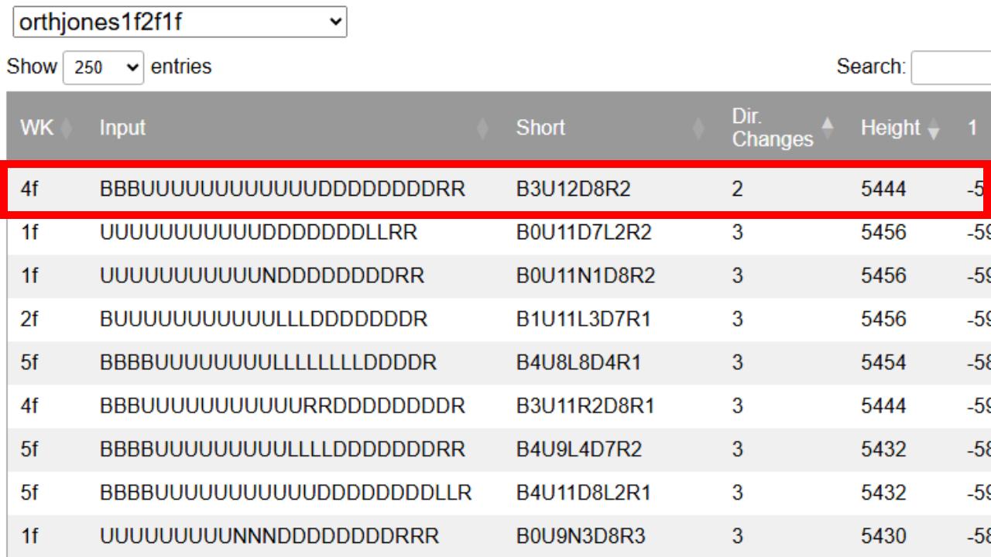Select the row with B0U11N1D8R2
The image size is (991, 557).
[x=585, y=275]
